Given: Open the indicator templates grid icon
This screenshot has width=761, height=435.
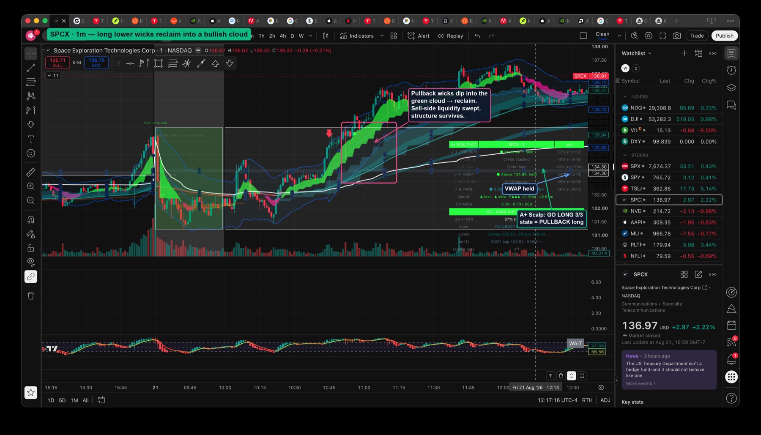Looking at the screenshot, I should [x=394, y=36].
